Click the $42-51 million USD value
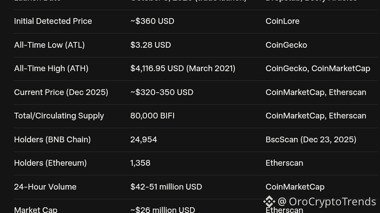The width and height of the screenshot is (380, 213). coord(166,187)
